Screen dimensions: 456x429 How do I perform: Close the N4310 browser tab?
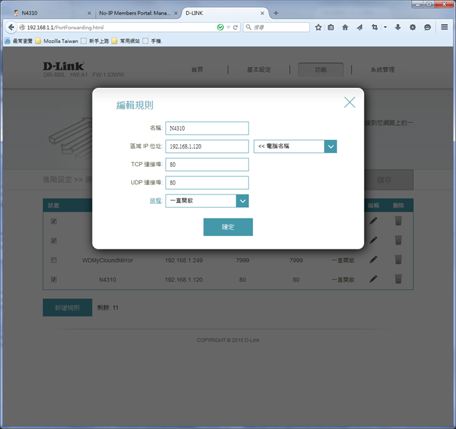89,13
